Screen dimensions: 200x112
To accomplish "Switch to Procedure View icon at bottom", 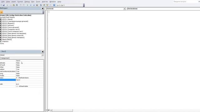I will (47, 110).
